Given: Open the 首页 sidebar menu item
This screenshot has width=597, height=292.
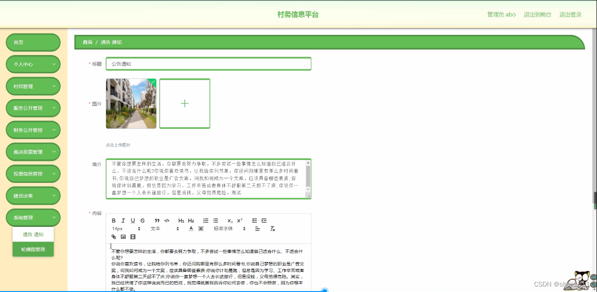Looking at the screenshot, I should (33, 42).
